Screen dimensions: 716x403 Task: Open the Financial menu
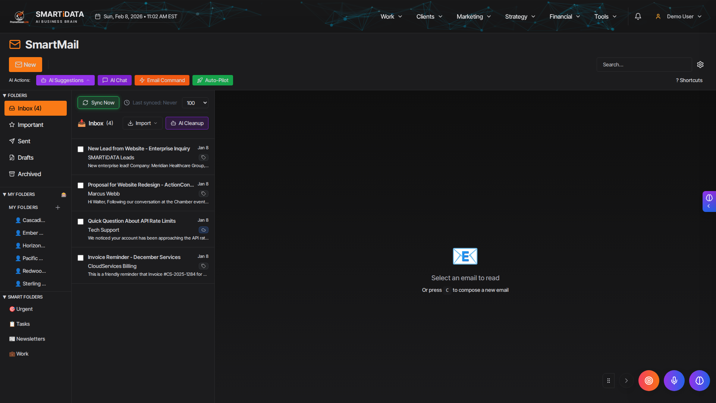click(x=564, y=16)
